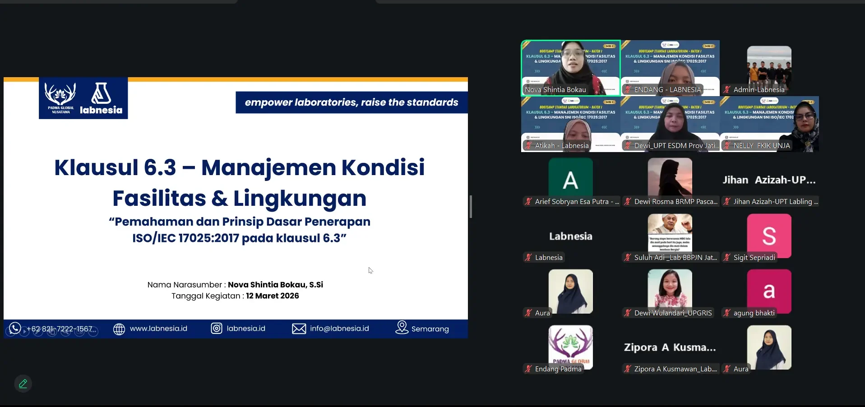Select the pen drawing icon in floating toolbar
This screenshot has height=407, width=865.
(37, 331)
